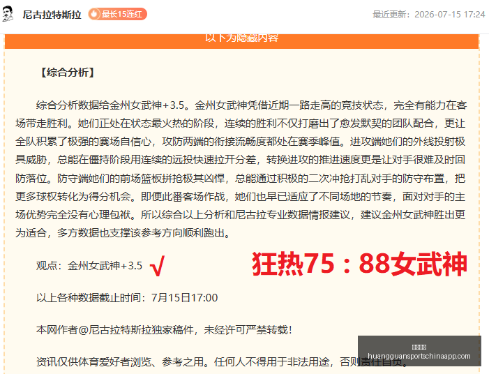Click the 以上各种数据截止时间：7月15日17:00 line
Image resolution: width=489 pixels, height=374 pixels.
tap(127, 298)
